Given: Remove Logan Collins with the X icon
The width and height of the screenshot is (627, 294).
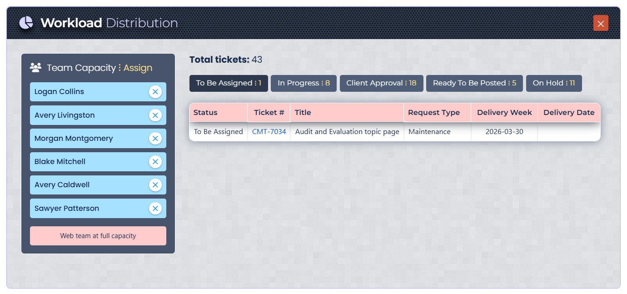Looking at the screenshot, I should (x=155, y=92).
